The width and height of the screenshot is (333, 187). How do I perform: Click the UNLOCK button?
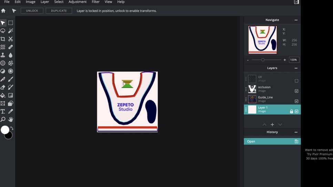click(x=32, y=11)
